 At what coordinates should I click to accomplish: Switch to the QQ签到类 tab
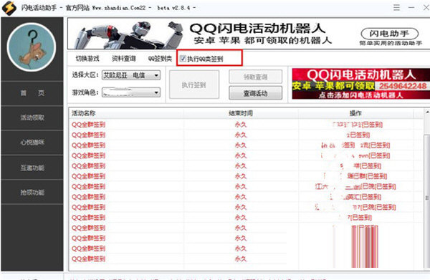160,58
